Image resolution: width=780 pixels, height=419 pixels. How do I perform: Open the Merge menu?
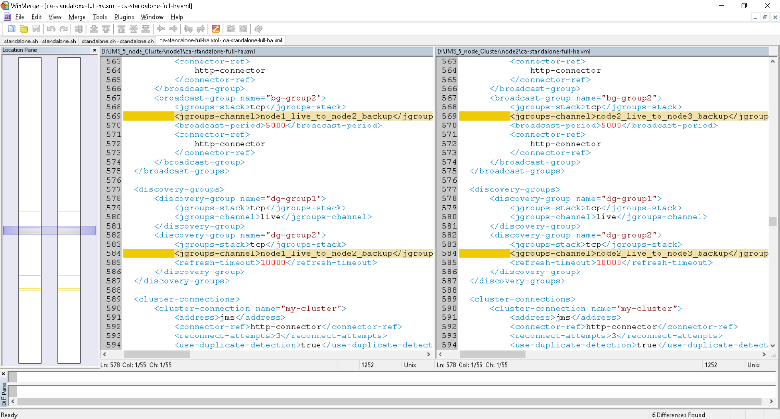click(77, 17)
